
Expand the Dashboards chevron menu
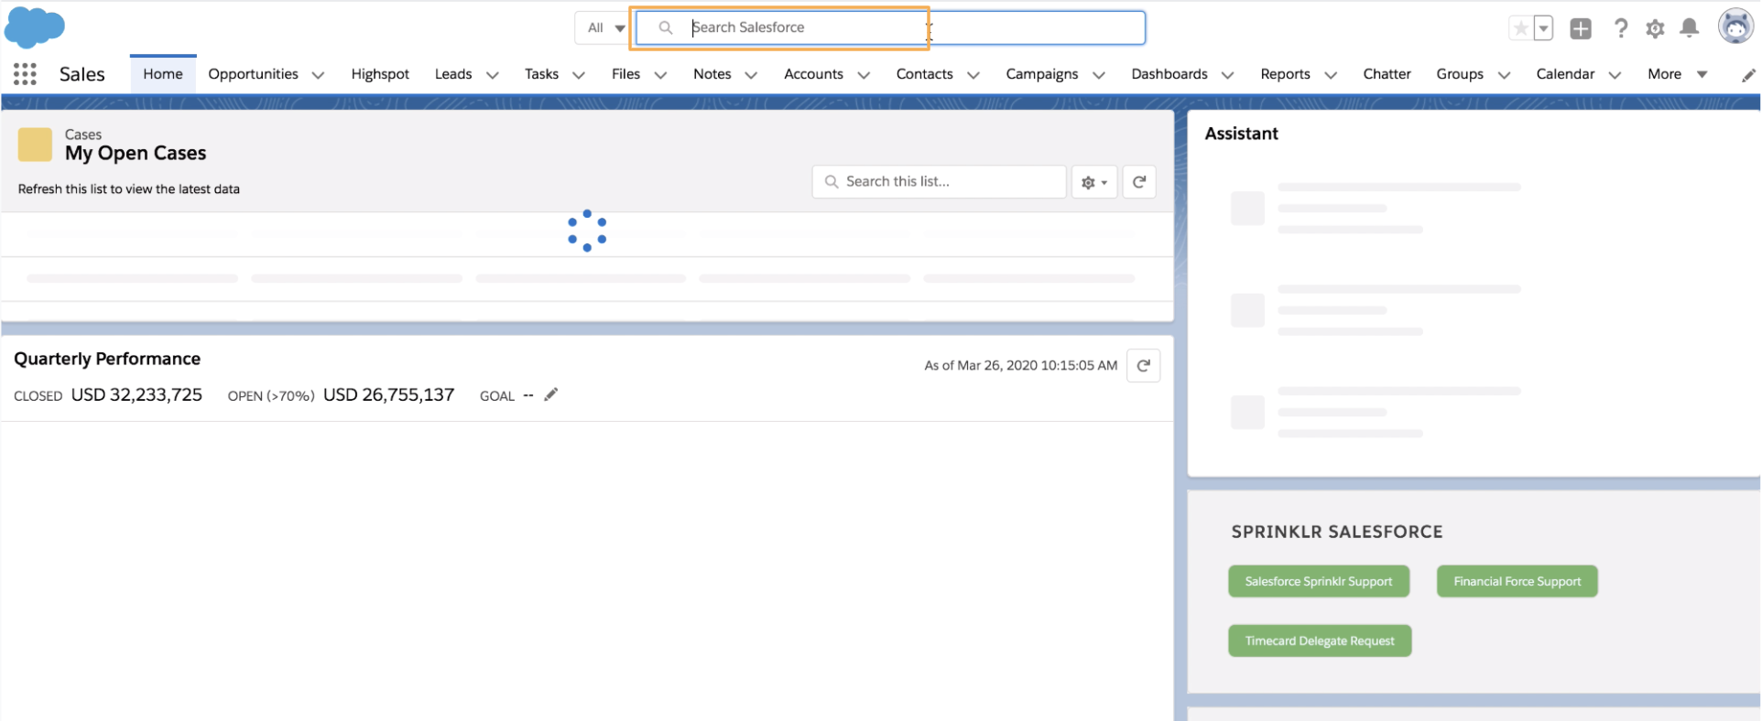click(1227, 75)
